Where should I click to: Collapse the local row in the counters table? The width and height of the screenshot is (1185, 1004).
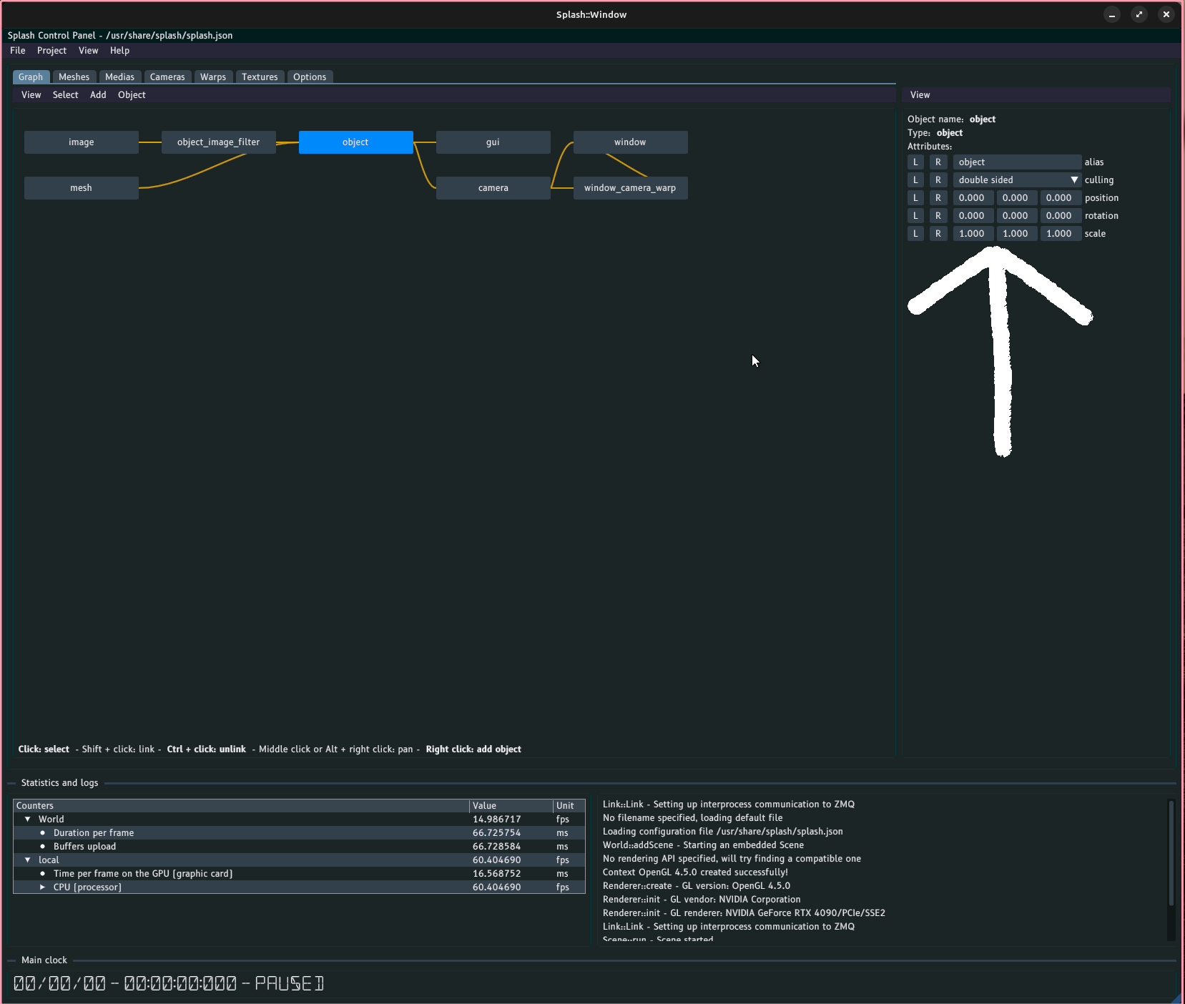tap(28, 860)
